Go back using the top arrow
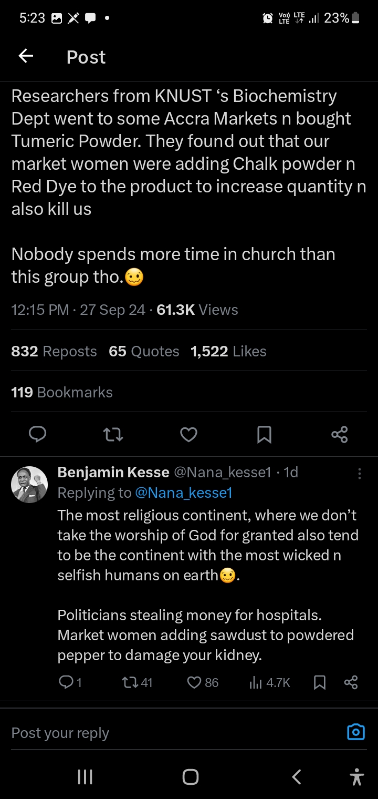 click(26, 56)
